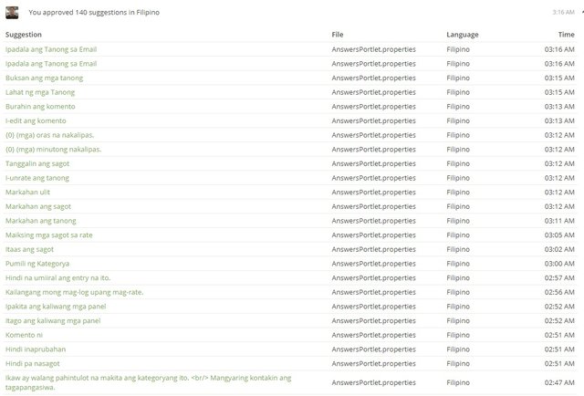This screenshot has width=584, height=396.
Task: Open 'Hindi na umiiral ang entry na ito.'
Action: tap(59, 277)
